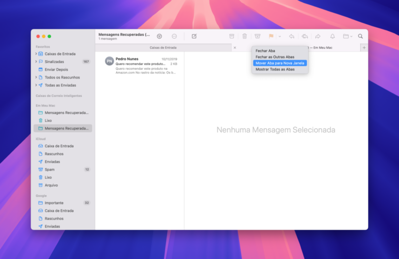
Task: Click the trash delete icon in toolbar
Action: 244,36
